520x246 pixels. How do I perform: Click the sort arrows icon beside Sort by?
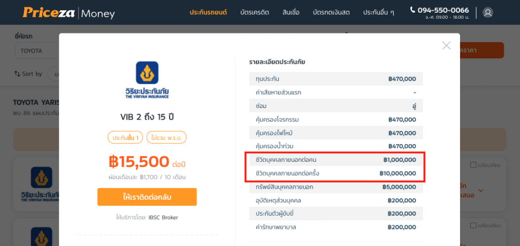17,74
